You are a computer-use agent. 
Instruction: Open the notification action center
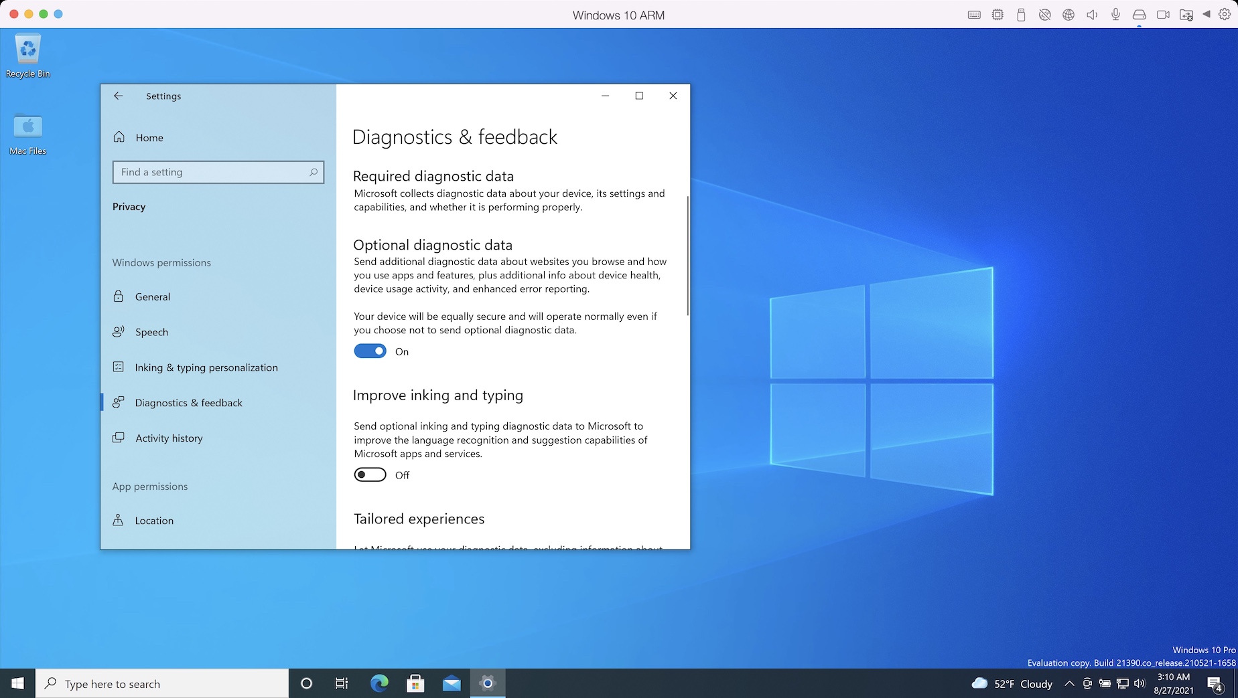(x=1215, y=683)
